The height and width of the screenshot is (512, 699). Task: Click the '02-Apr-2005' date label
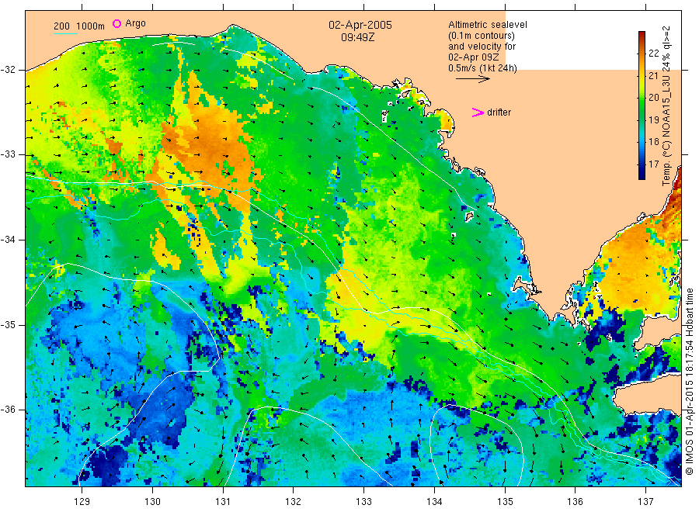(360, 25)
